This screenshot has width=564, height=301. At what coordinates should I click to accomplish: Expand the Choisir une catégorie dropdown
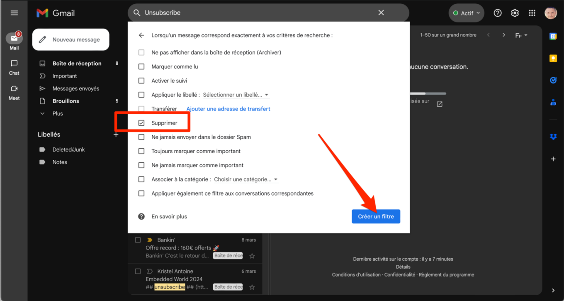click(246, 179)
